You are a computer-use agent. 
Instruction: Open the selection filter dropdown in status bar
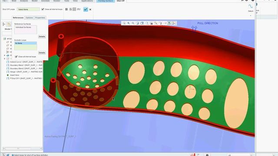pyautogui.click(x=240, y=155)
